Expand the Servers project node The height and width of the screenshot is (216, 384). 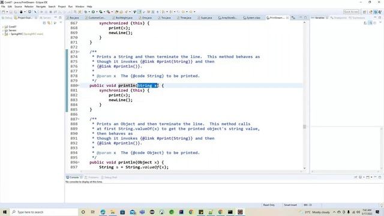2,31
